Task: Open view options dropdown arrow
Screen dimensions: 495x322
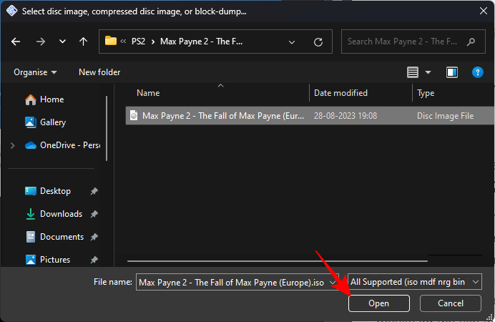Action: coord(428,72)
